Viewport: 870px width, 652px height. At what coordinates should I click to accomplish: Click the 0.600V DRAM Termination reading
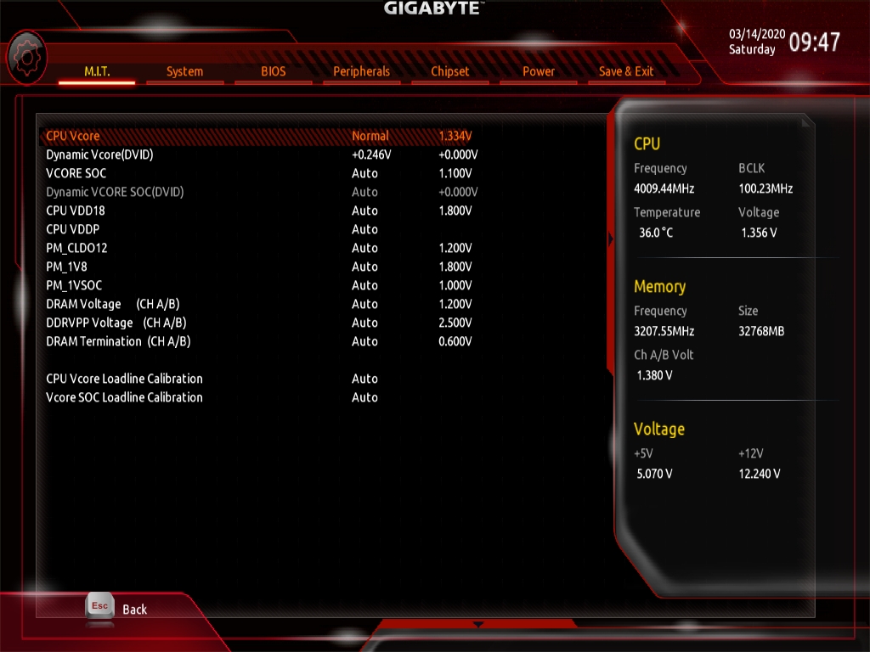click(455, 341)
